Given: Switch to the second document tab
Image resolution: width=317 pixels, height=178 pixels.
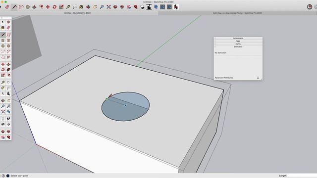Looking at the screenshot, I should tap(238, 13).
